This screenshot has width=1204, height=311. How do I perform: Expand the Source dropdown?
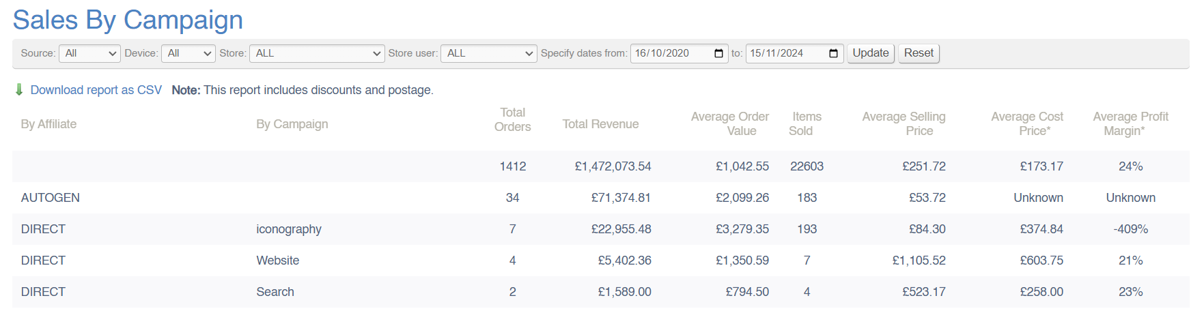coord(89,53)
